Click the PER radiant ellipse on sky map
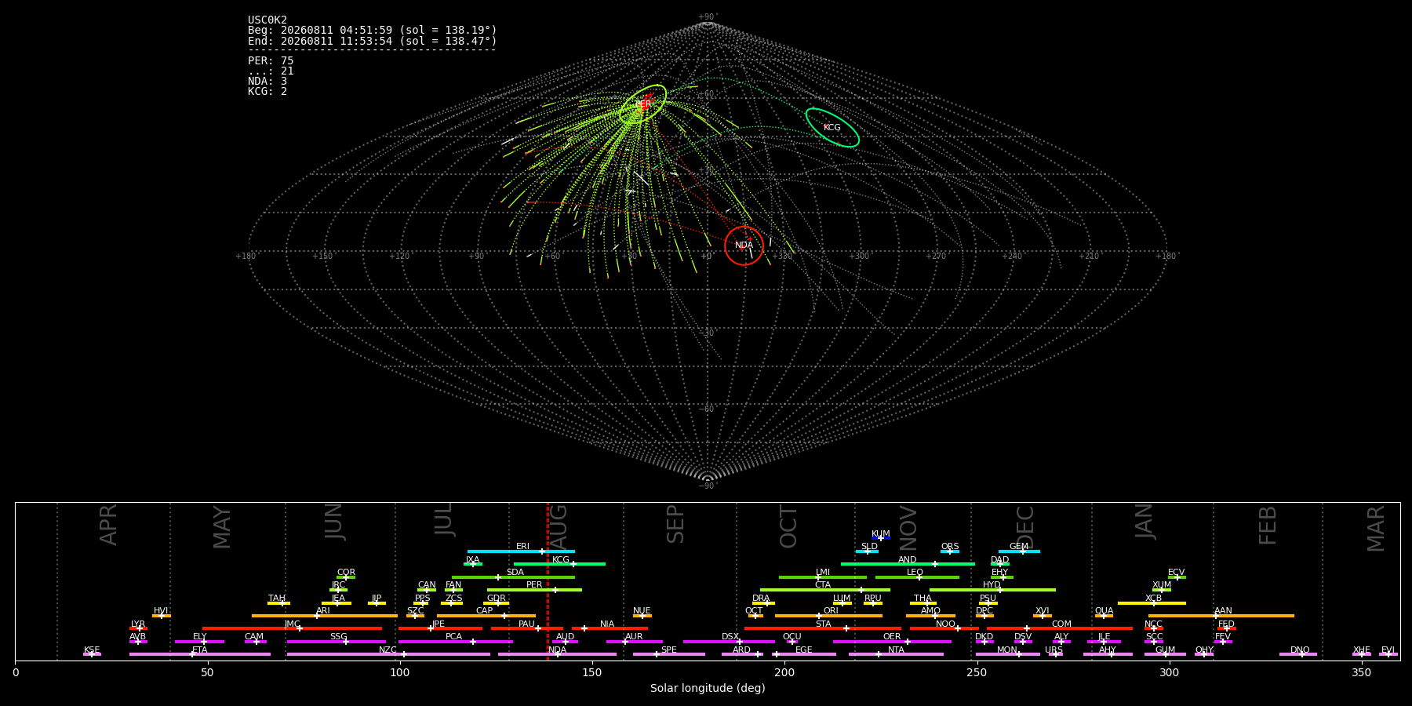This screenshot has width=1412, height=706. tap(642, 104)
